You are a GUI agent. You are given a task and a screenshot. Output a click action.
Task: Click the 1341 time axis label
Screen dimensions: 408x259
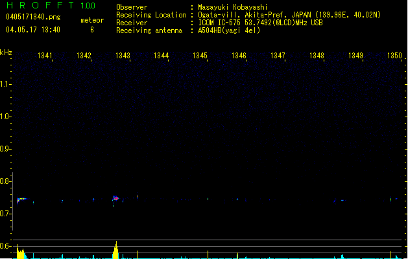45,56
